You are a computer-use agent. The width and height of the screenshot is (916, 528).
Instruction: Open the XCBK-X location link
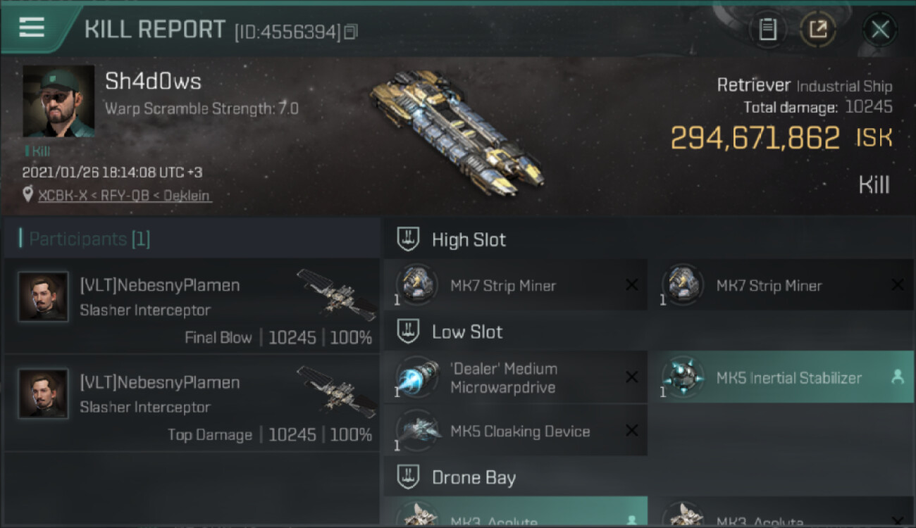(125, 196)
